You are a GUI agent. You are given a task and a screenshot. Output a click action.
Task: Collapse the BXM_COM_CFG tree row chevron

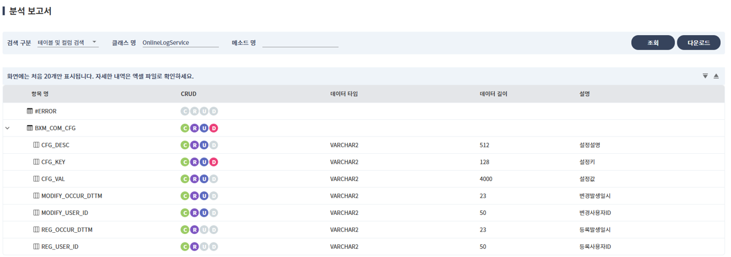(8, 128)
